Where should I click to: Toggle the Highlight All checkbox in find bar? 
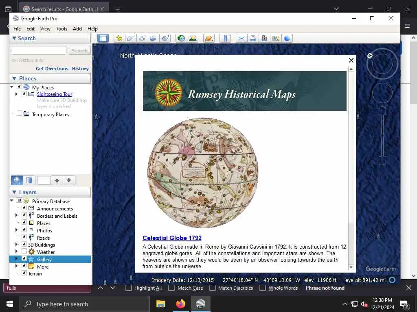(x=129, y=288)
